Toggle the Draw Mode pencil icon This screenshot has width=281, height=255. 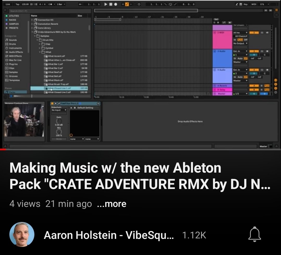pyautogui.click(x=237, y=4)
